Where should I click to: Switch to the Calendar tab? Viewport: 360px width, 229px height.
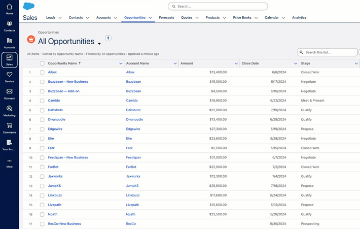point(272,17)
